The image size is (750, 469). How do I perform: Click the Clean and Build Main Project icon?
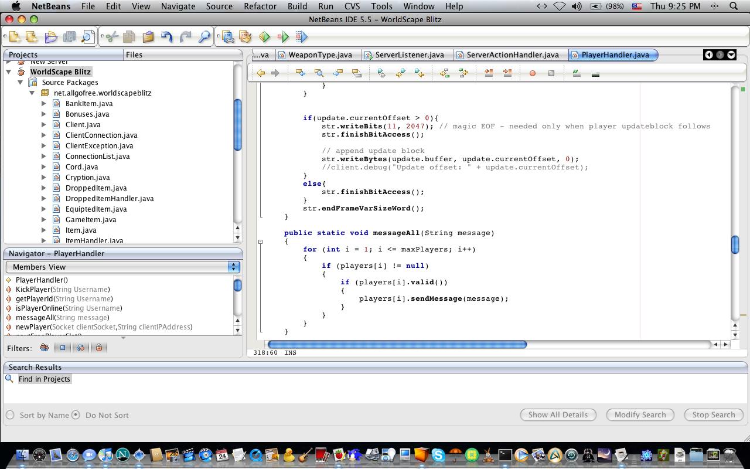click(246, 37)
